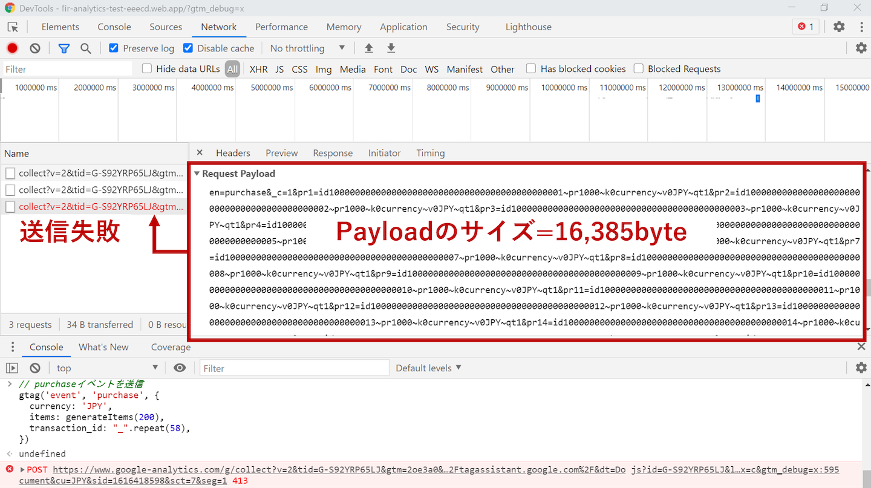The image size is (871, 488).
Task: Uncheck the Preserve log checkbox
Action: click(x=114, y=48)
